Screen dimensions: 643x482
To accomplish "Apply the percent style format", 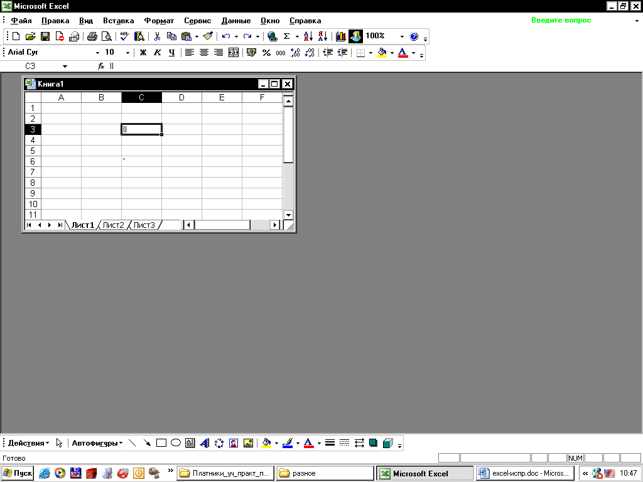I will pos(266,53).
